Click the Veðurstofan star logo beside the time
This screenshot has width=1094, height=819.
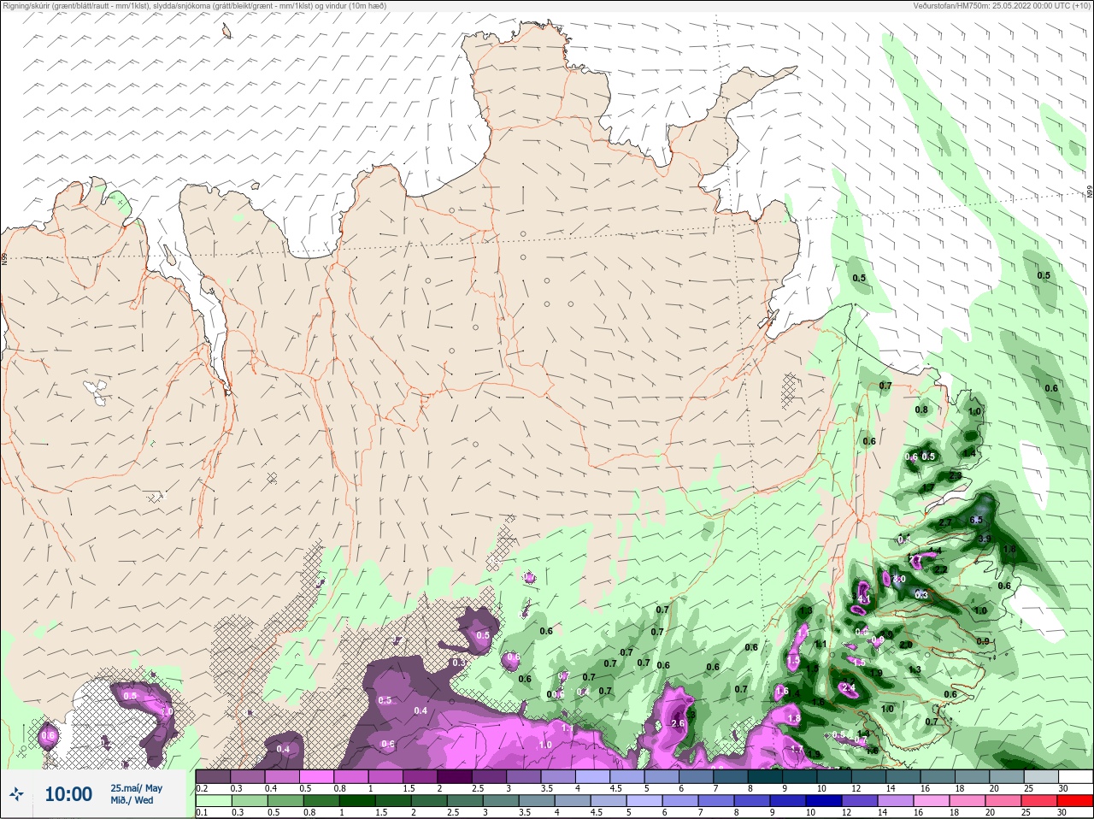click(16, 795)
